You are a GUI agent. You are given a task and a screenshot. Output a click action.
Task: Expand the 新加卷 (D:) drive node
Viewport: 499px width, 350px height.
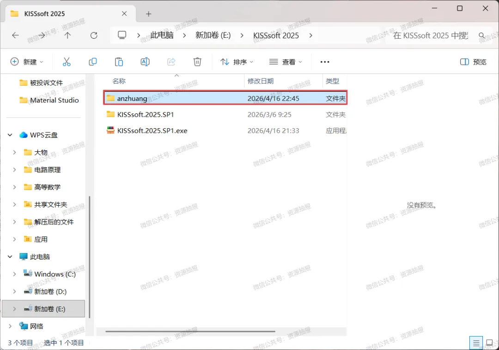click(14, 291)
